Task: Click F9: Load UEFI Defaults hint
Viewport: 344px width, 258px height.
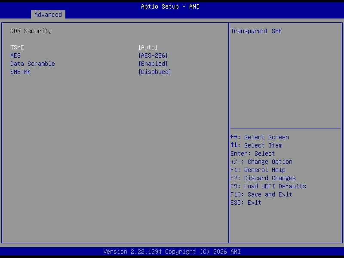Action: tap(268, 186)
